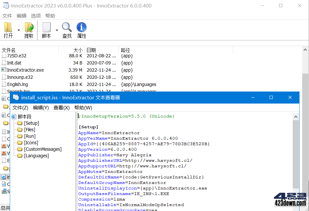Click the [CustomMessages] folder icon

20,149
